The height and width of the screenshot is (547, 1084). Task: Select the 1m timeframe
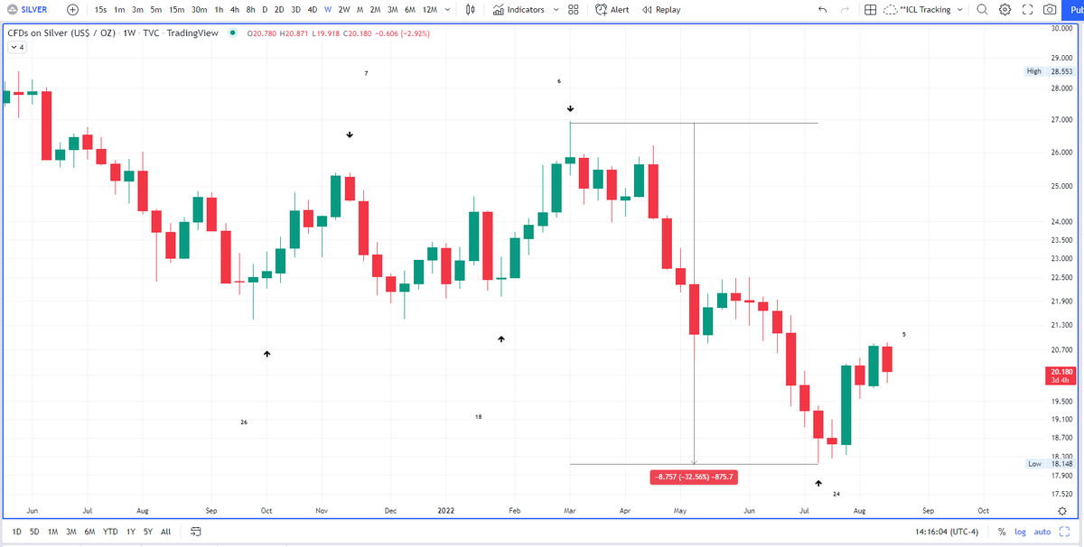pos(119,9)
